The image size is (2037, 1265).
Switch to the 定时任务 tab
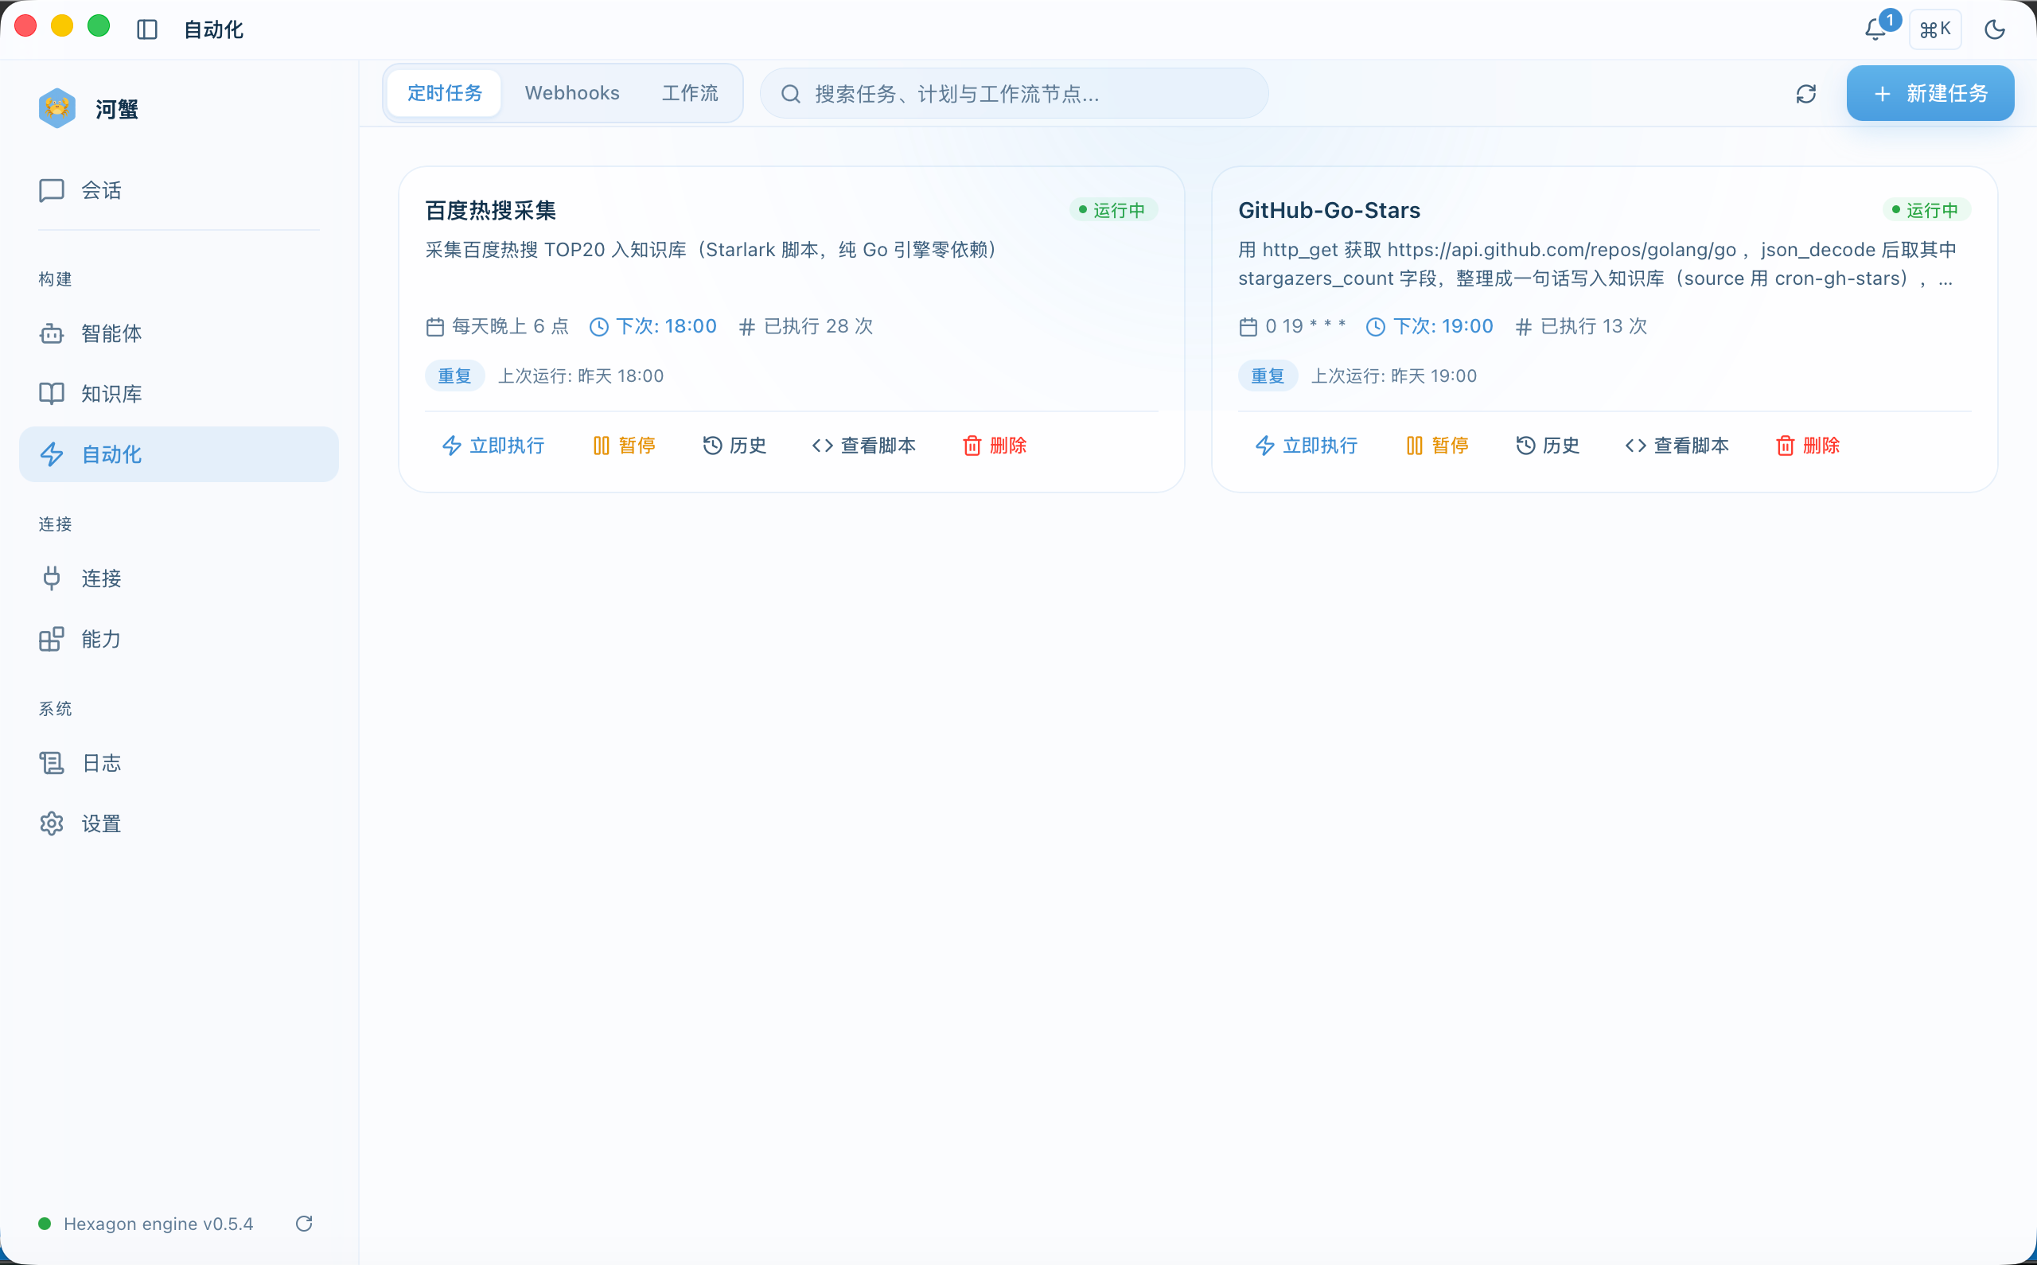(444, 93)
